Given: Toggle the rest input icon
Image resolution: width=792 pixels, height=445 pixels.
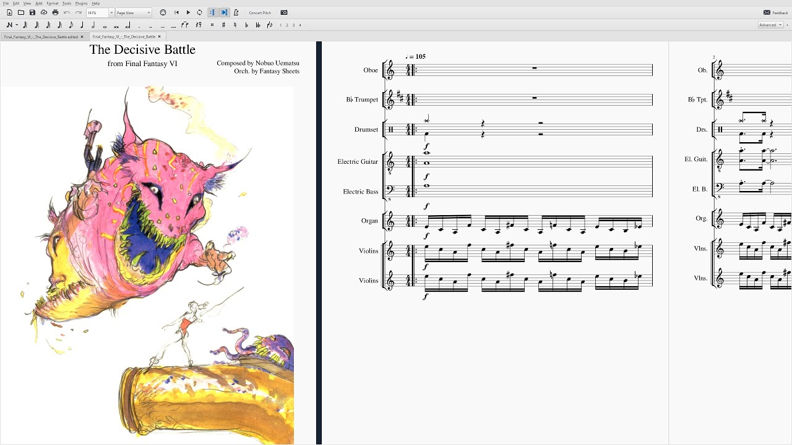Looking at the screenshot, I should click(x=199, y=25).
